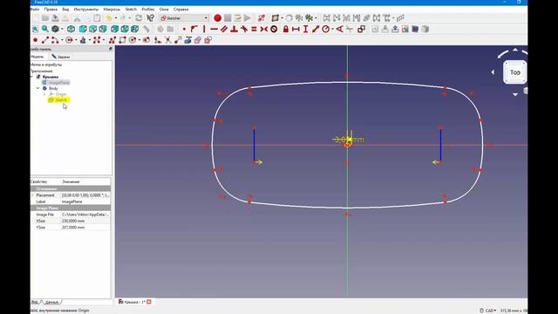Viewport: 558px width, 314px height.
Task: Expand the Origin tree node
Action: click(44, 94)
